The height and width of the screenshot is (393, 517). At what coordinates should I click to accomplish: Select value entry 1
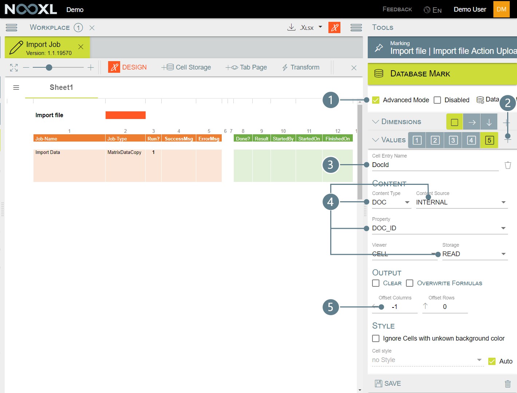pos(417,140)
